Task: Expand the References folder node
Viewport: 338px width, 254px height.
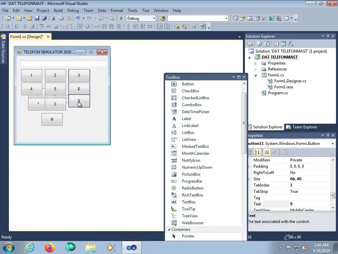Action: (x=256, y=69)
